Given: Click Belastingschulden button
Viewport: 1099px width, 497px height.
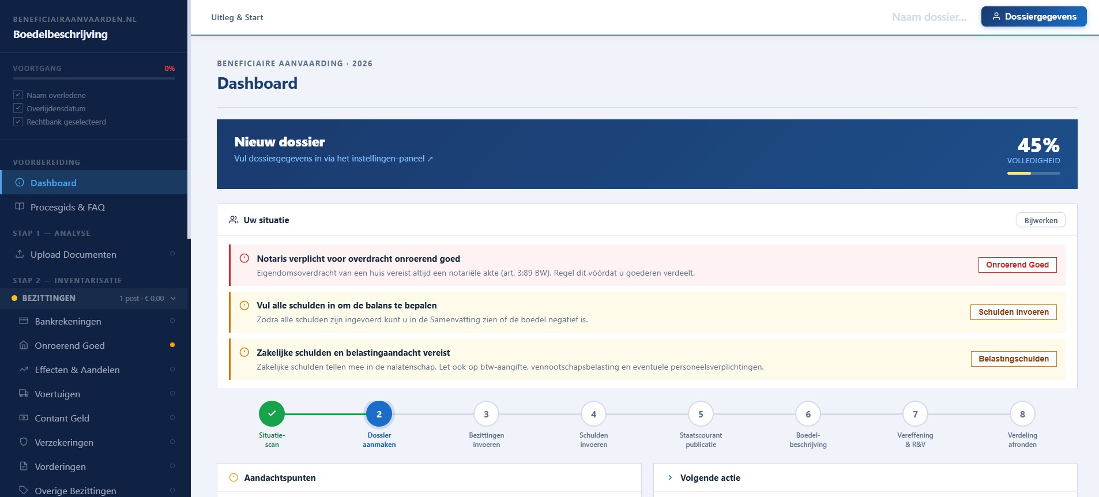Looking at the screenshot, I should pyautogui.click(x=1013, y=359).
